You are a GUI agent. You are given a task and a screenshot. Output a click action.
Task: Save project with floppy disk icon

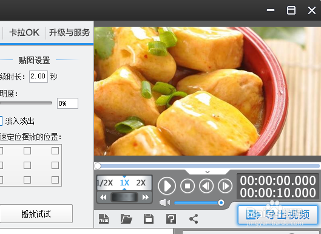point(149,219)
